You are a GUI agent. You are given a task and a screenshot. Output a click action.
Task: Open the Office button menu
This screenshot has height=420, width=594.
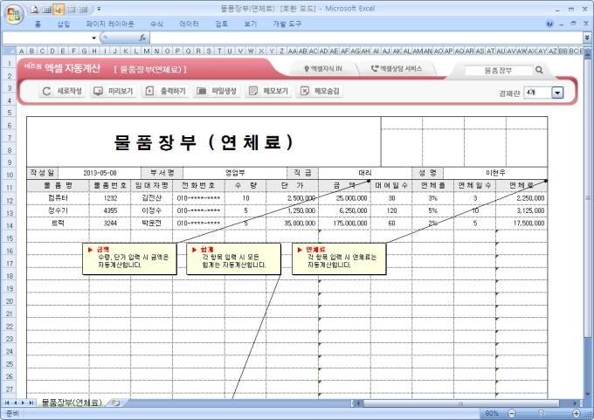[x=14, y=15]
